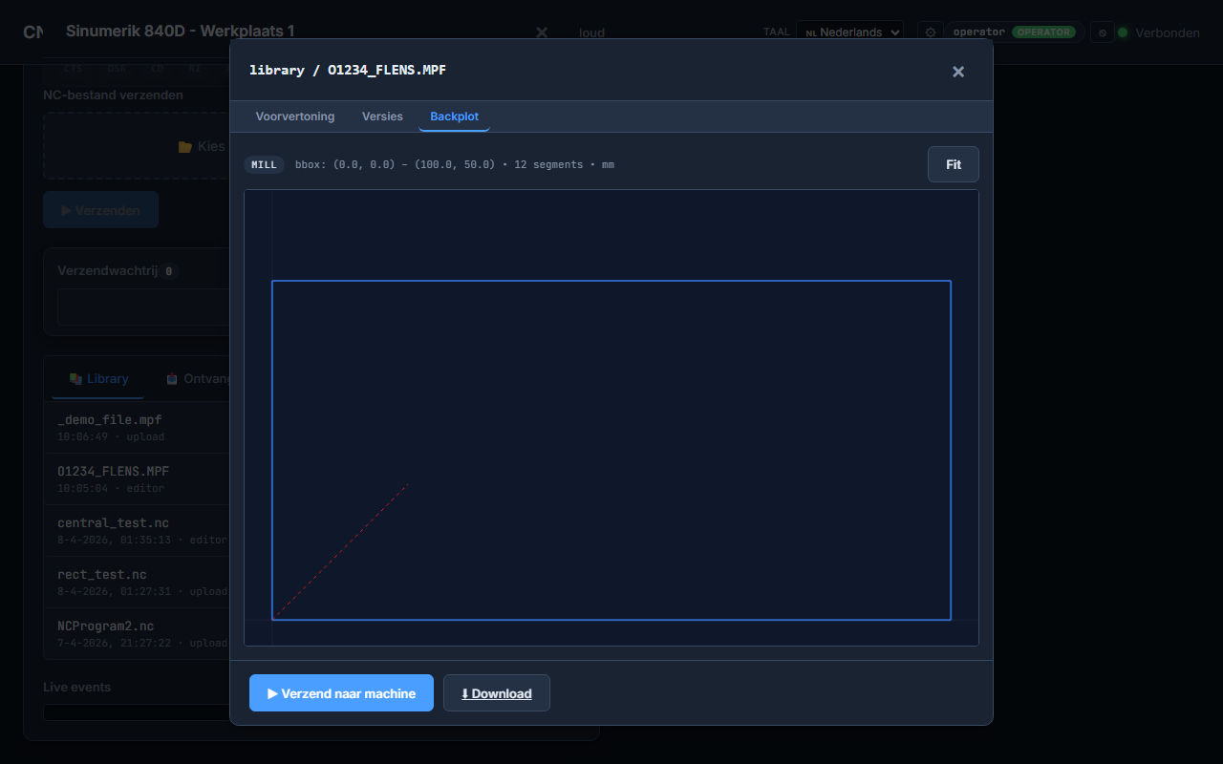
Task: Select O1234_FLENS.MPF in the library list
Action: point(137,478)
